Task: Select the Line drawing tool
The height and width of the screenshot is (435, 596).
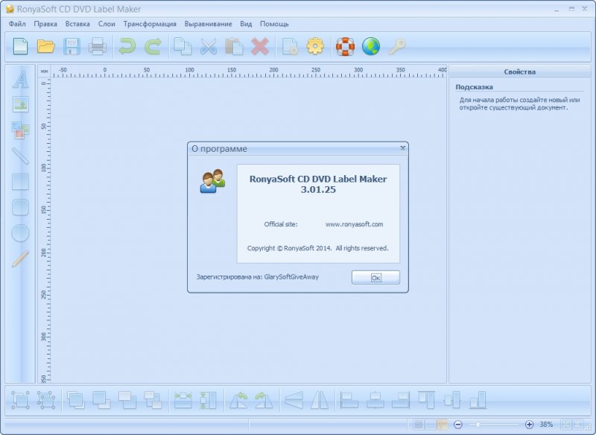Action: click(x=21, y=156)
